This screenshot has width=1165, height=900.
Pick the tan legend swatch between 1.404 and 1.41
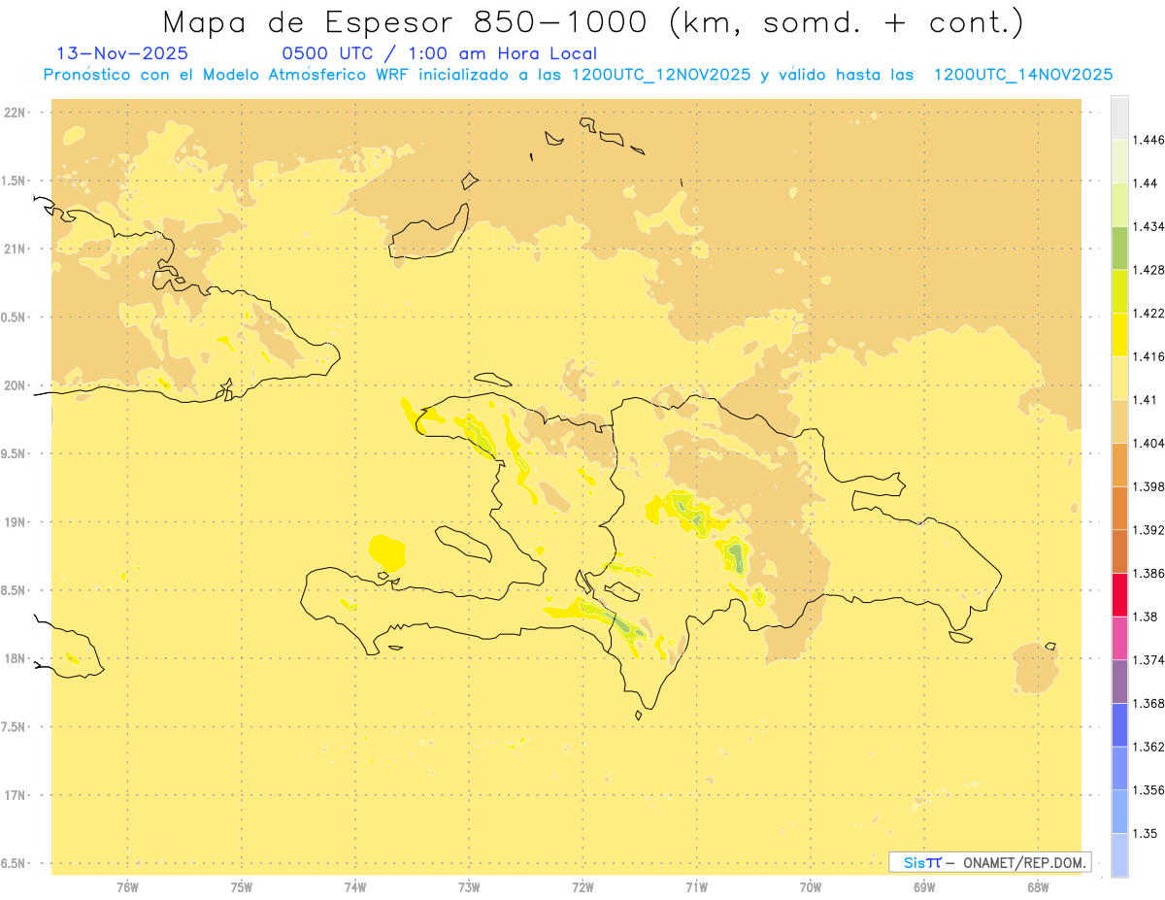coord(1119,421)
